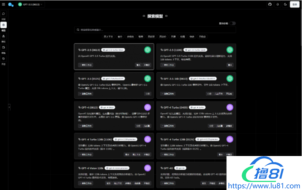Open the hamburger menu at top left
The height and width of the screenshot is (190, 302).
tap(4, 5)
